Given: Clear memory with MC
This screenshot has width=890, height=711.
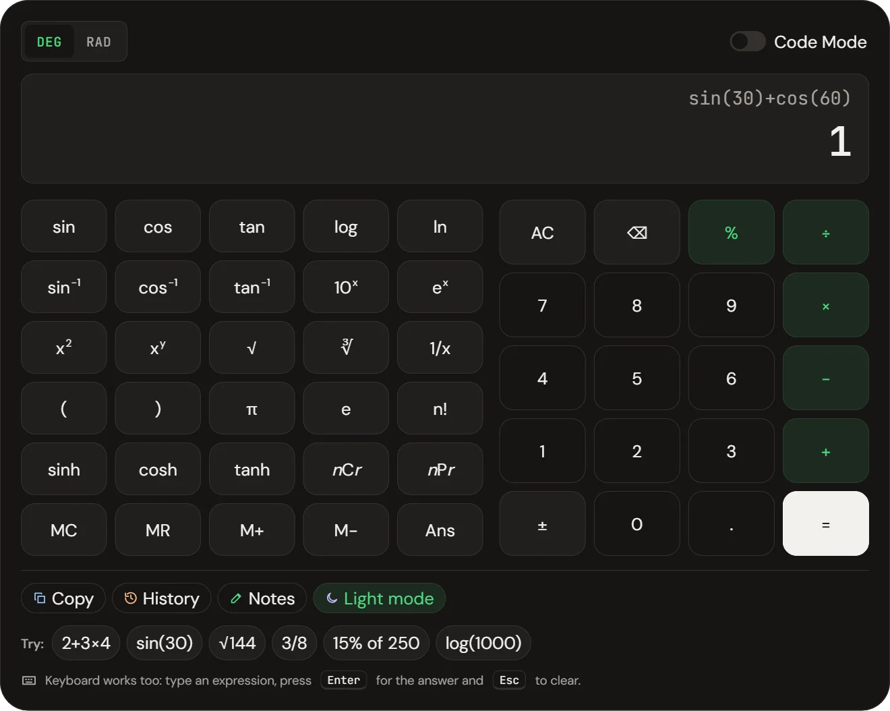Looking at the screenshot, I should [x=64, y=530].
